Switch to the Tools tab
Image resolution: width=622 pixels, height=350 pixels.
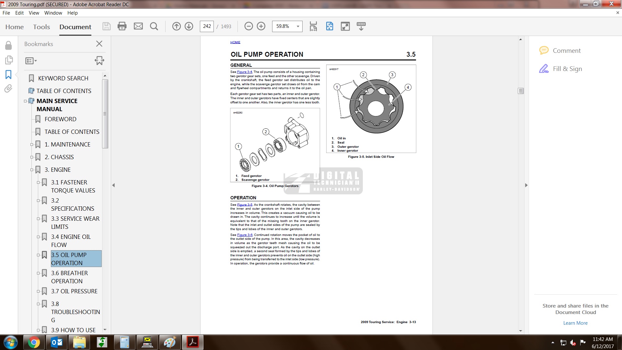[x=41, y=27]
